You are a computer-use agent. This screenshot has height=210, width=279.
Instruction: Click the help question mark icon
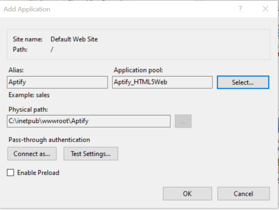(x=240, y=9)
